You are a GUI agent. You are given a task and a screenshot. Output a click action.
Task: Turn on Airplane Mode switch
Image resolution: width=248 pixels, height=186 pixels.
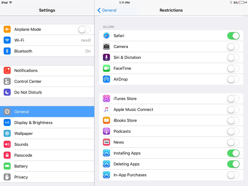click(85, 29)
